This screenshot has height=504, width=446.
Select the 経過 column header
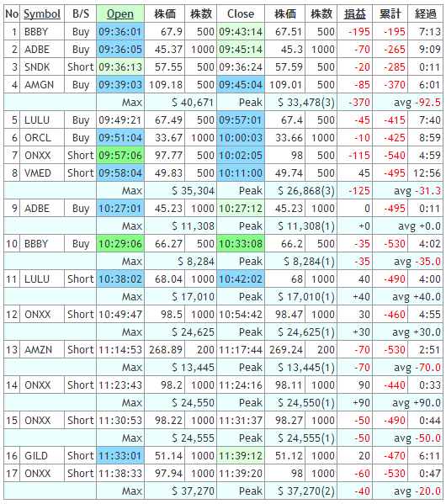(x=426, y=13)
